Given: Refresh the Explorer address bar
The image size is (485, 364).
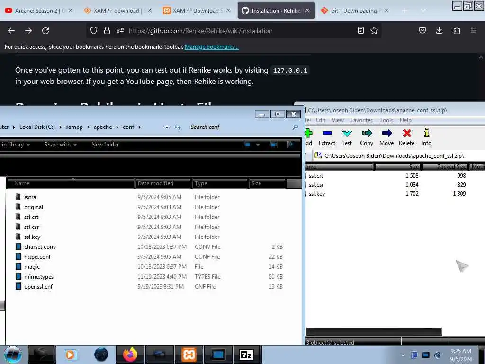Looking at the screenshot, I should pyautogui.click(x=178, y=127).
